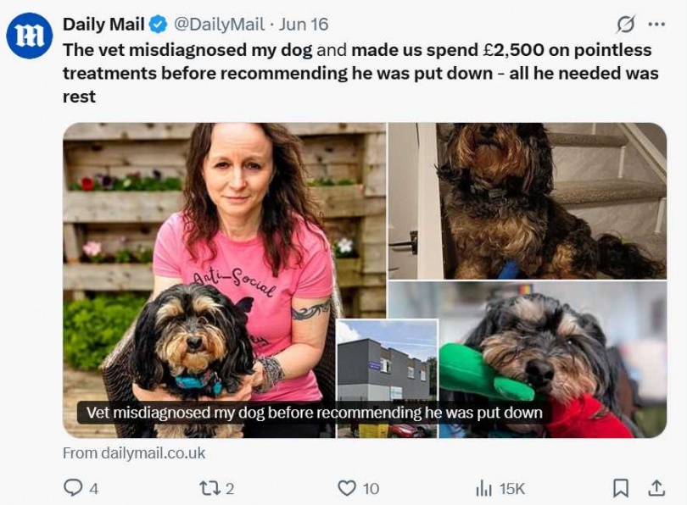
Task: Click the grey vet building thumbnail
Action: [387, 364]
